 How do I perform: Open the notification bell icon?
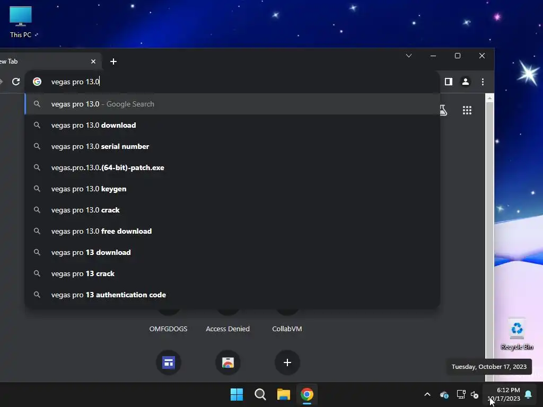[529, 394]
